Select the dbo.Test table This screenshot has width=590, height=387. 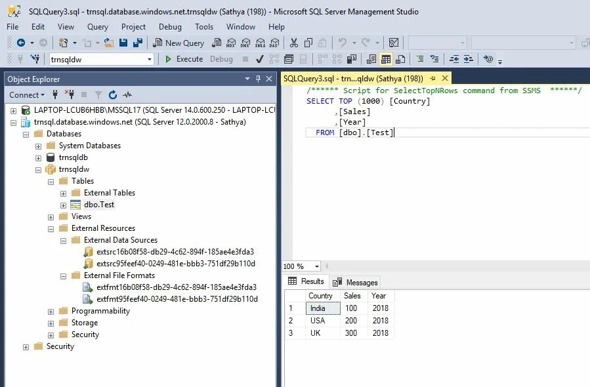(x=99, y=205)
